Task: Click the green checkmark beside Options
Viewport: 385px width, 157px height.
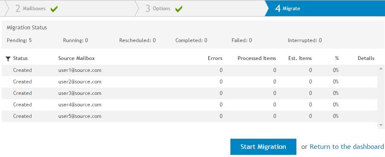Action: [179, 9]
